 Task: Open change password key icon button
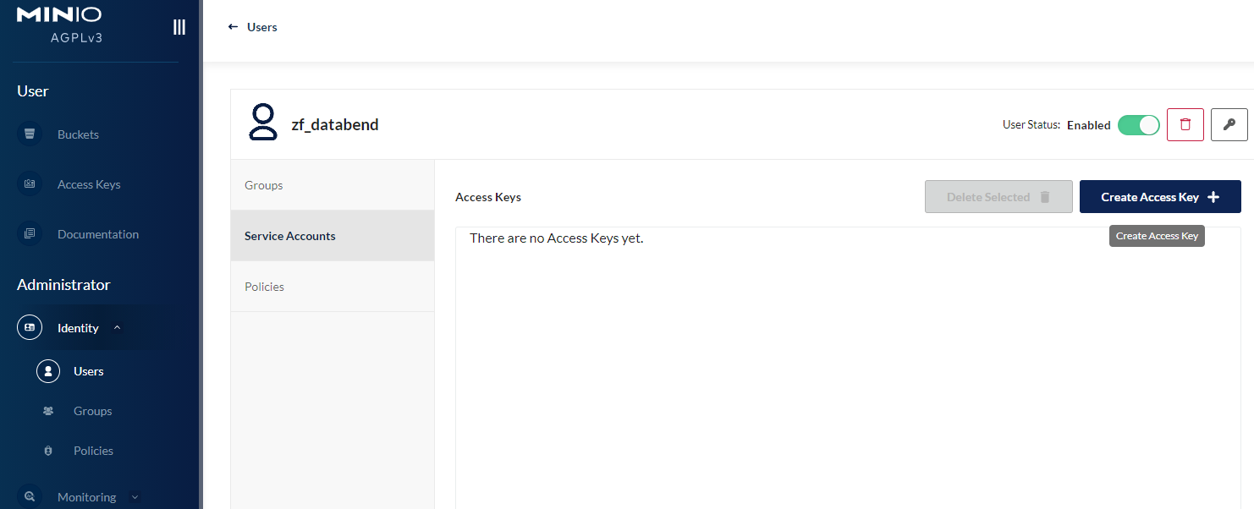point(1229,124)
